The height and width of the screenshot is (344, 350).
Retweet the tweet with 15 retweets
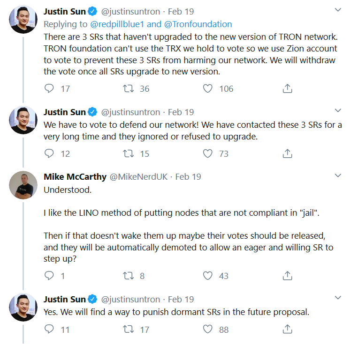tap(129, 154)
